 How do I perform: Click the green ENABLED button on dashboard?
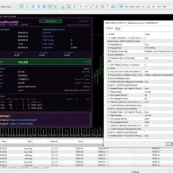point(51,21)
